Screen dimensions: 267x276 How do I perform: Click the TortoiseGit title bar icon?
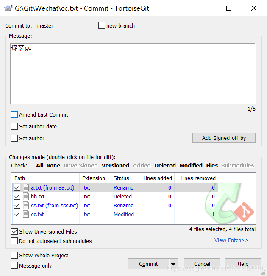[x=8, y=8]
